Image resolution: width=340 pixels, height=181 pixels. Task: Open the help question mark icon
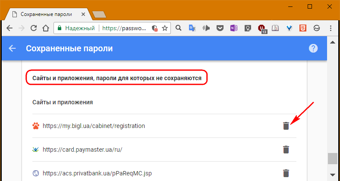[x=313, y=48]
